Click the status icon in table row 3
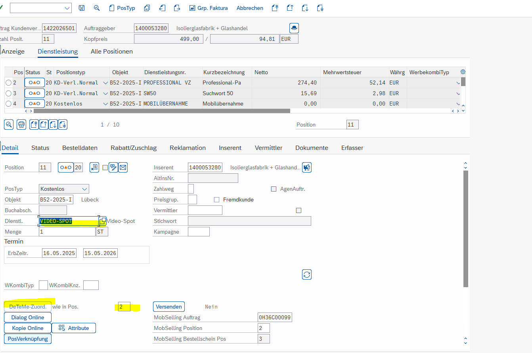Viewport: 532px width, 353px height. click(34, 93)
